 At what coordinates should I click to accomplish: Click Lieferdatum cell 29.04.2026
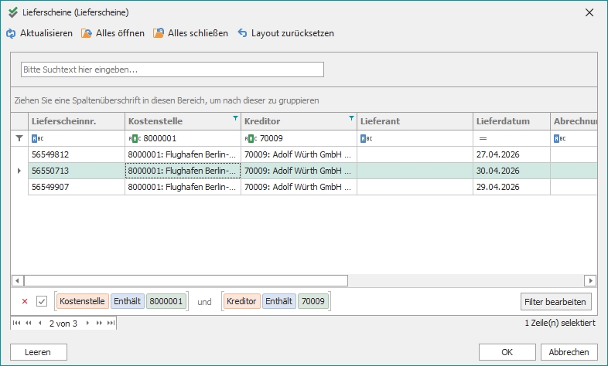511,187
